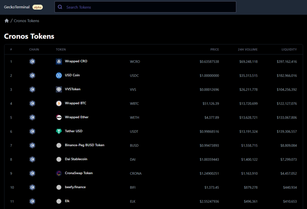
Task: Click the WBTC symbol text
Action: click(x=134, y=103)
